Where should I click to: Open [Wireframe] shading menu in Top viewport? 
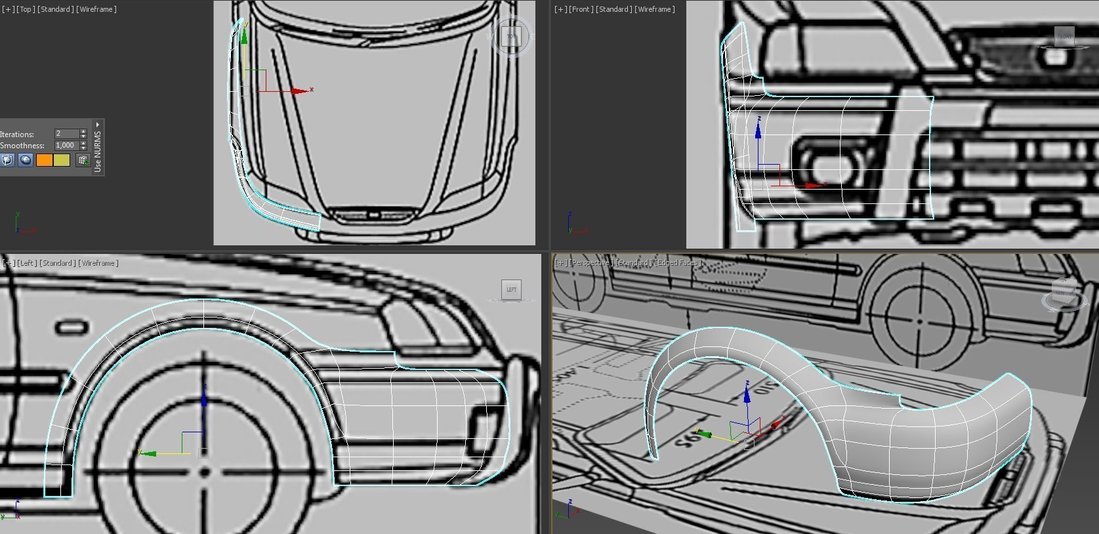tap(96, 9)
